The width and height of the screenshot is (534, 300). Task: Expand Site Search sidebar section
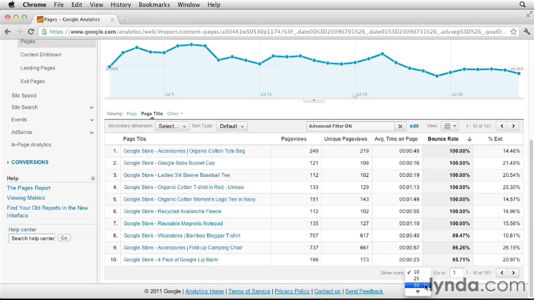pos(91,107)
